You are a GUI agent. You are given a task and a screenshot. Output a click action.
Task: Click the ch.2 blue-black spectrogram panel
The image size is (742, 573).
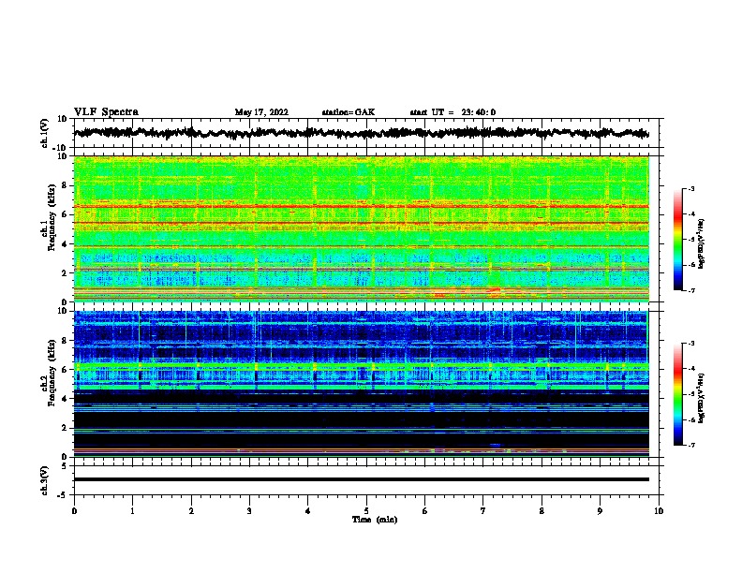362,384
